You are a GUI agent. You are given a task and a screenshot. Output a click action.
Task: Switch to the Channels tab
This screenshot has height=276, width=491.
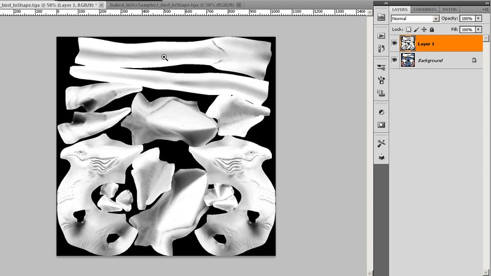pyautogui.click(x=425, y=10)
